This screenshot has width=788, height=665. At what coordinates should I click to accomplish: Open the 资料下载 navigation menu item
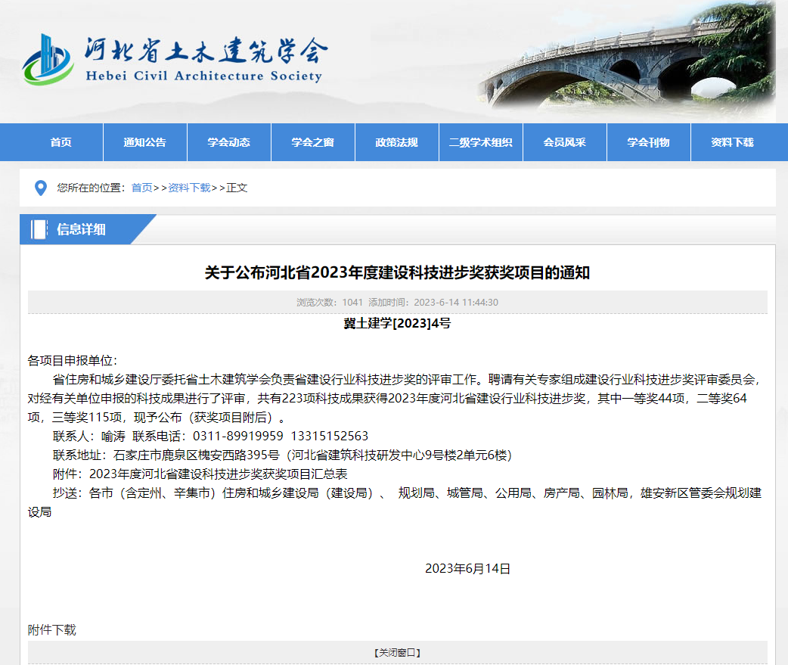tap(732, 142)
